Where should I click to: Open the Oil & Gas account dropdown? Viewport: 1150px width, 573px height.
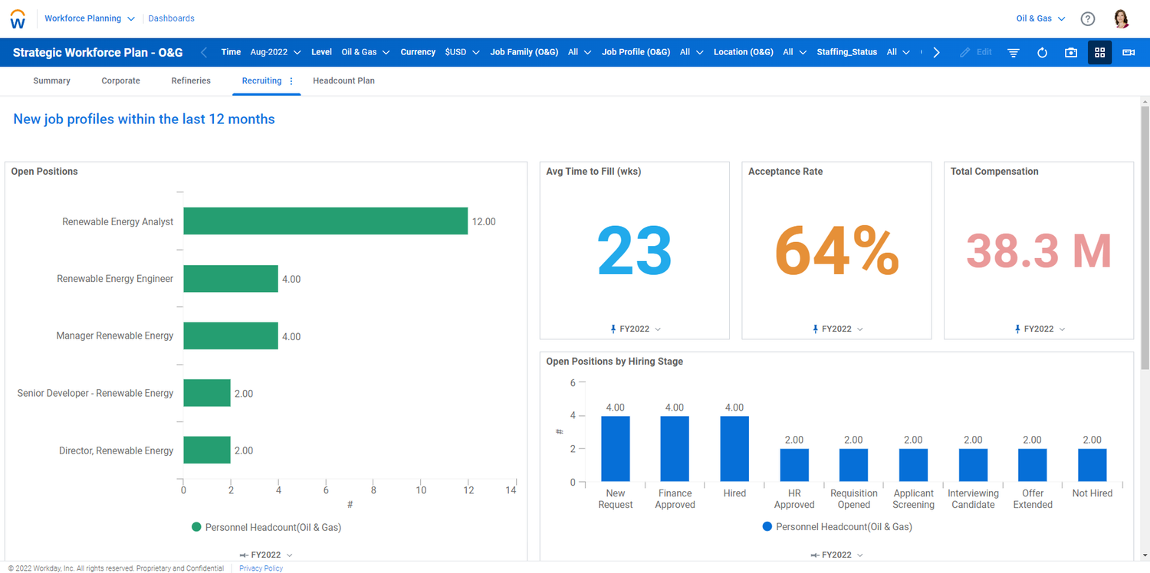tap(1040, 18)
